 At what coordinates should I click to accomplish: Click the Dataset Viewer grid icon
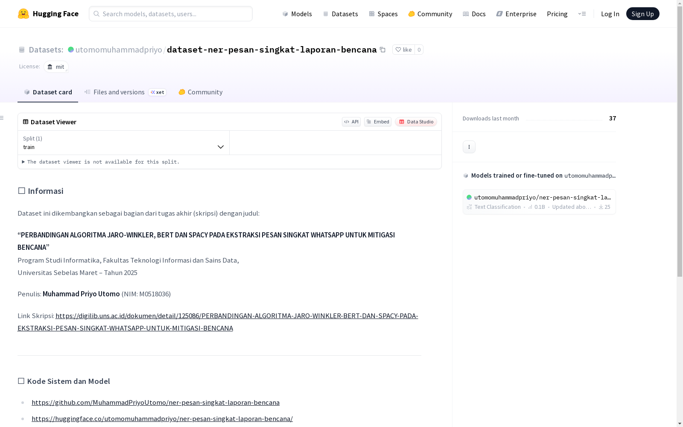26,122
